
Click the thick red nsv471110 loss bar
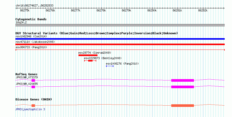pos(120,44)
